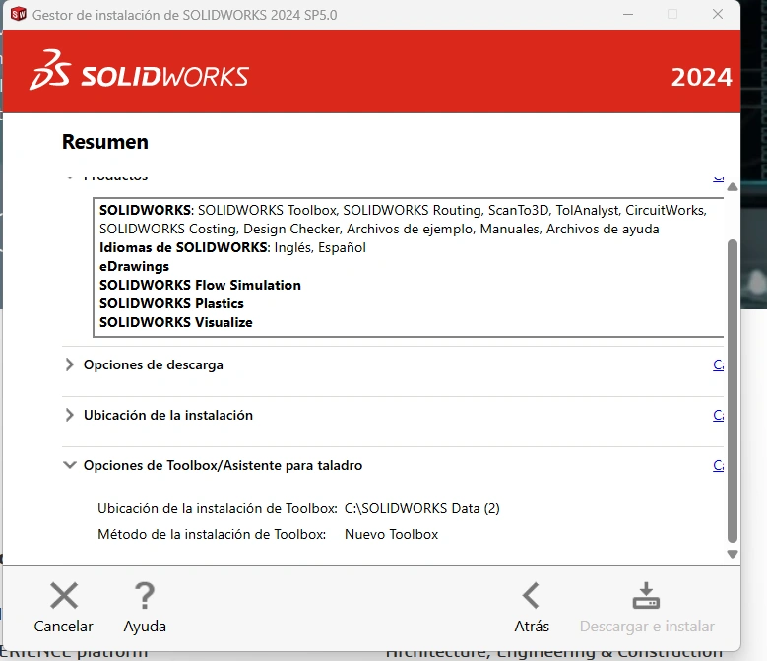Go back with Atrás arrow

click(x=532, y=595)
